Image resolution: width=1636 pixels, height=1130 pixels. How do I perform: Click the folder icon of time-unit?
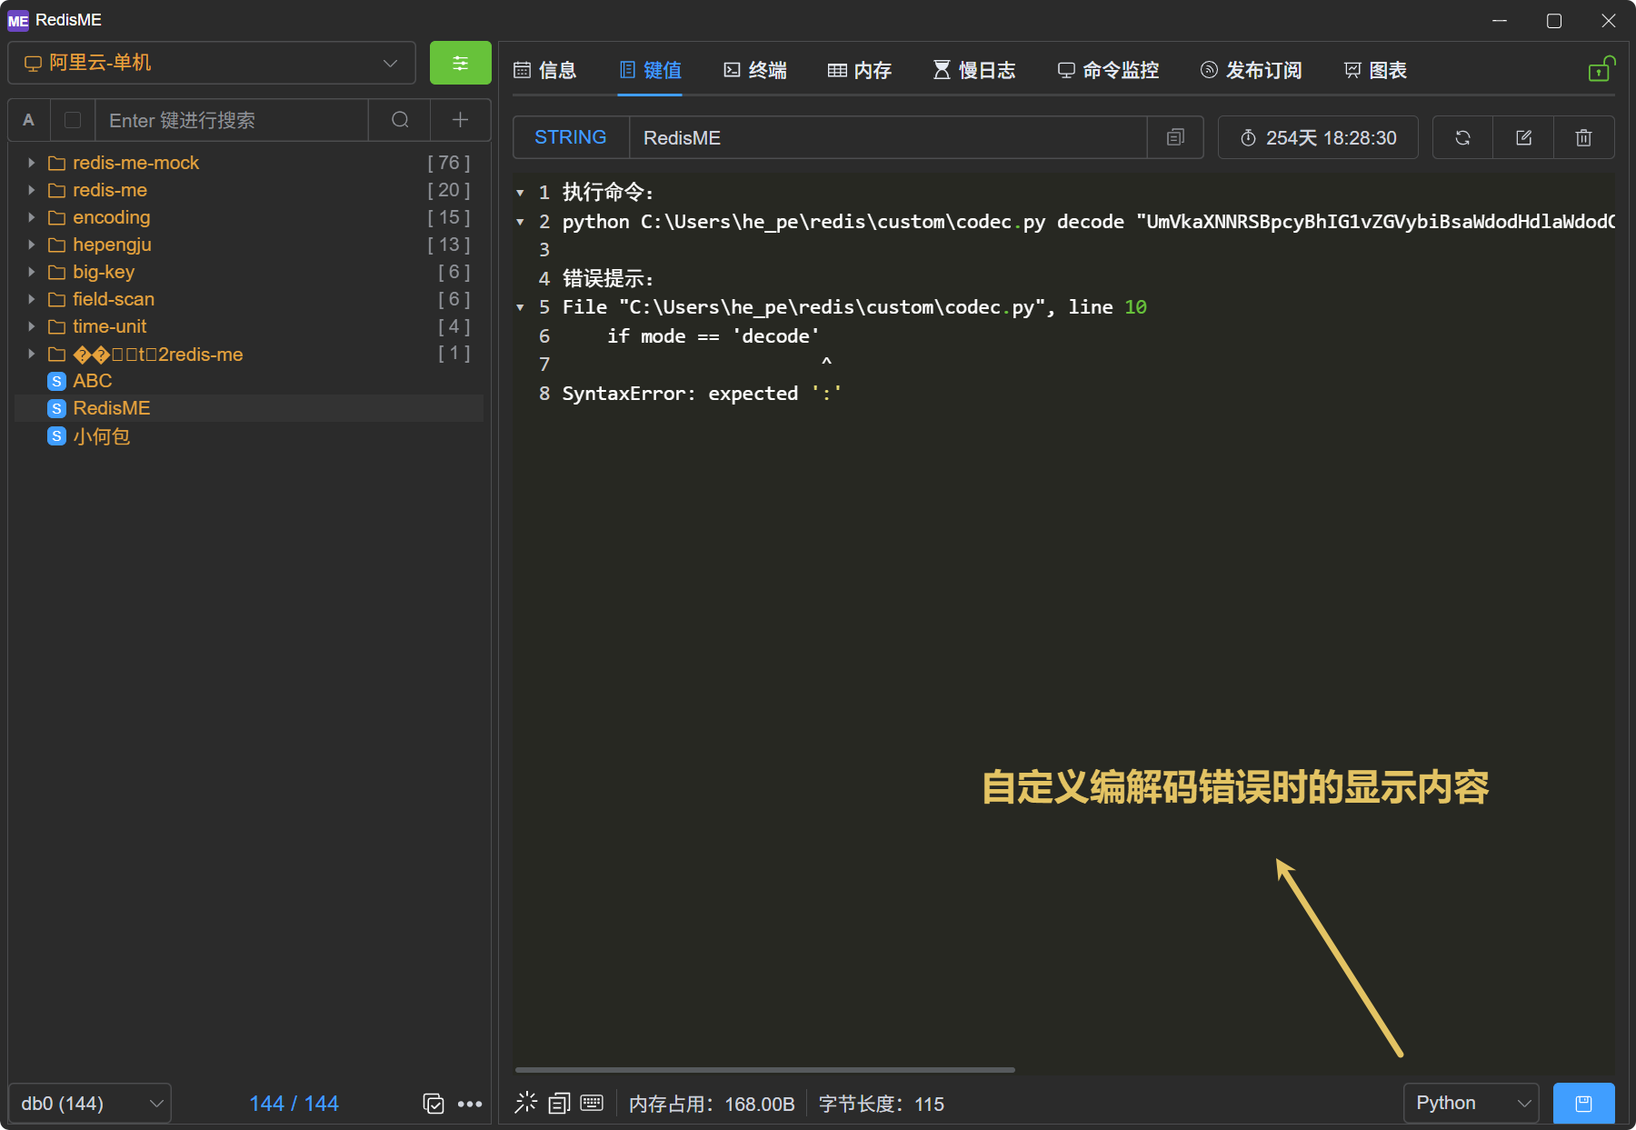(56, 326)
